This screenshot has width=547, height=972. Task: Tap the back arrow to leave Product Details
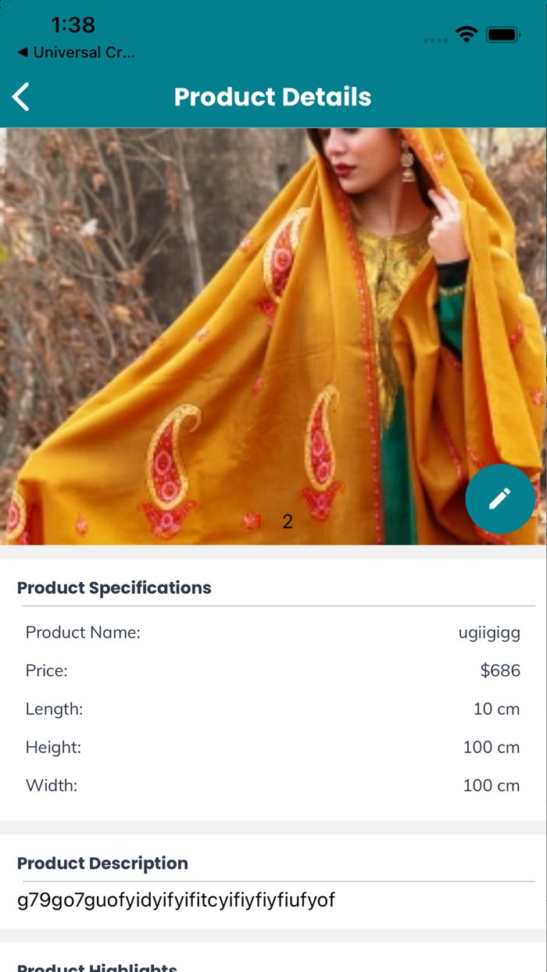(20, 96)
